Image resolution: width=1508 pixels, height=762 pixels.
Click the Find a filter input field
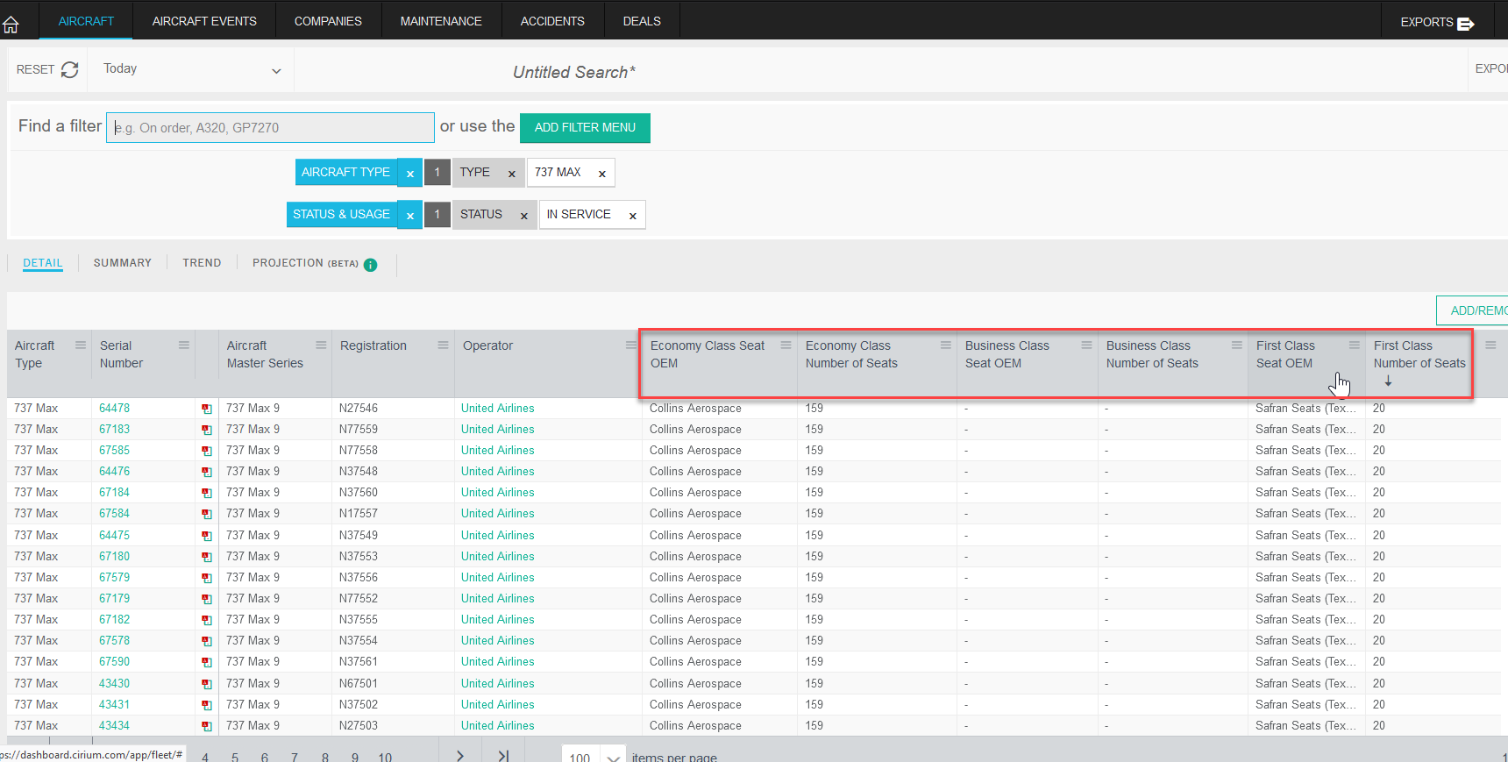(270, 128)
